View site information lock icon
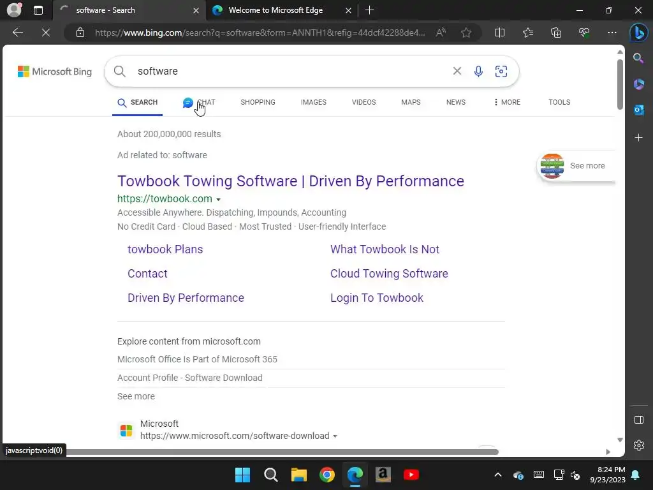653x490 pixels. (80, 33)
